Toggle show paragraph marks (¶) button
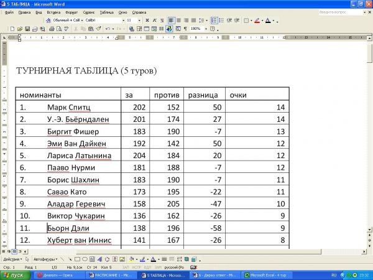This screenshot has height=280, width=373. (x=185, y=29)
